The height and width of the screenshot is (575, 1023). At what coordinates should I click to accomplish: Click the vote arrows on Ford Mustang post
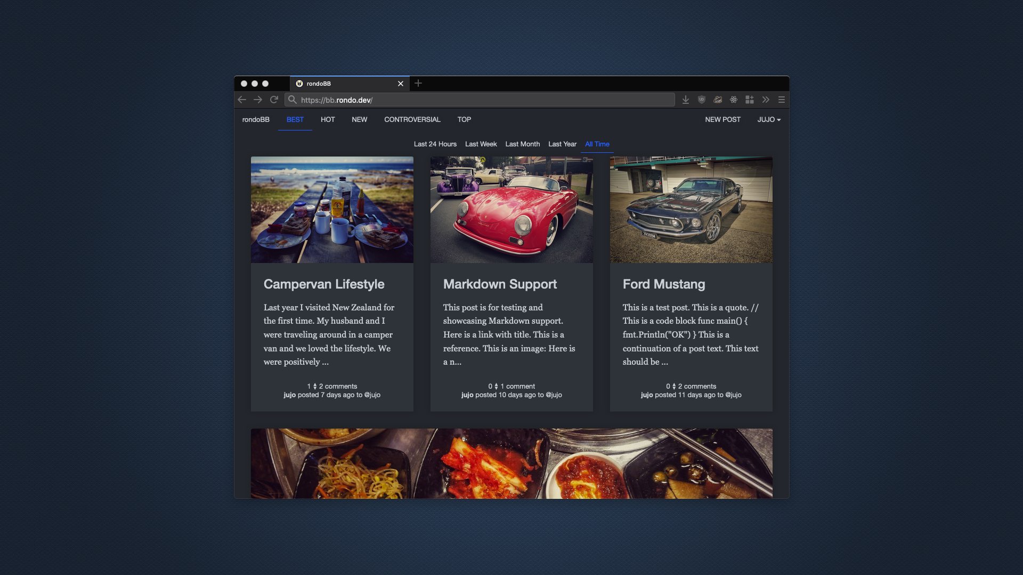[x=674, y=387]
